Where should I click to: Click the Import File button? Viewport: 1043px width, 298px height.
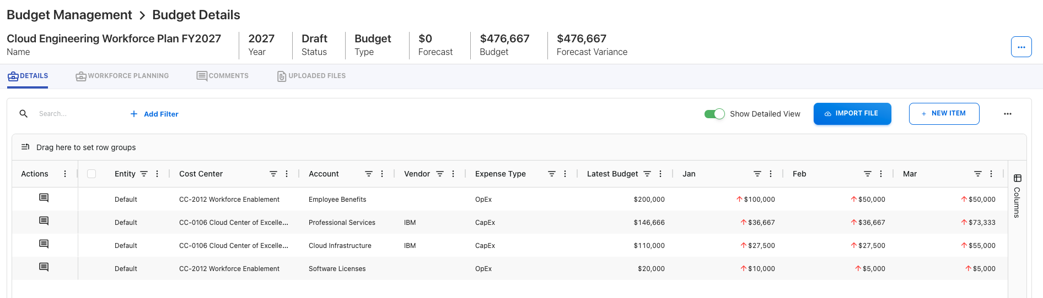pos(852,114)
